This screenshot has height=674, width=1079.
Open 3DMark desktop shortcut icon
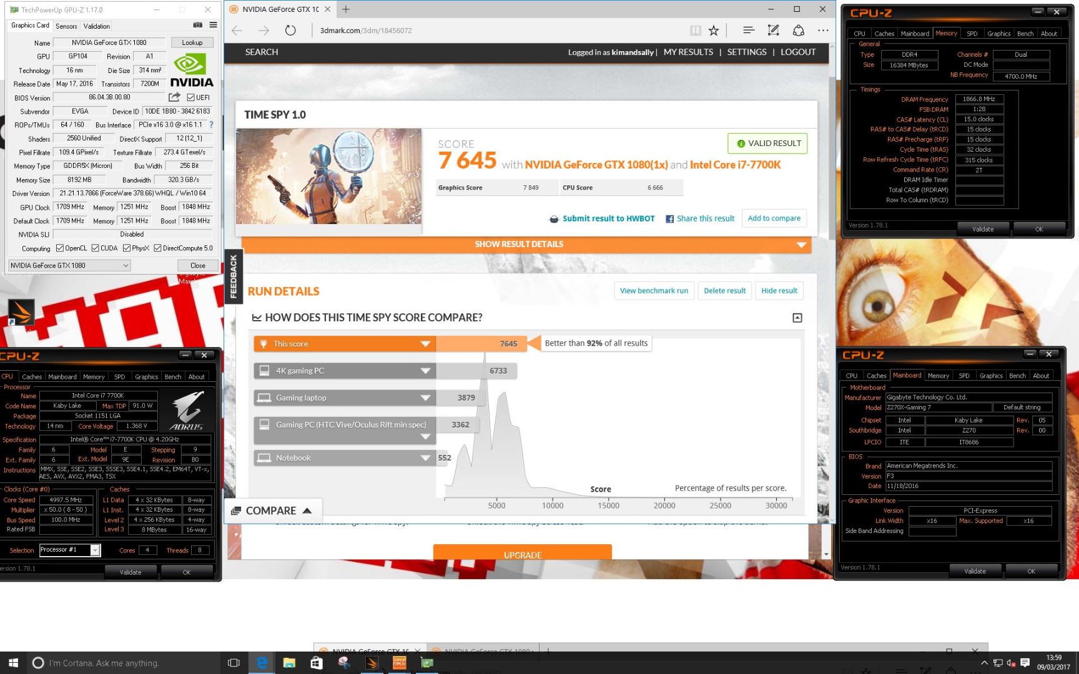tap(21, 312)
